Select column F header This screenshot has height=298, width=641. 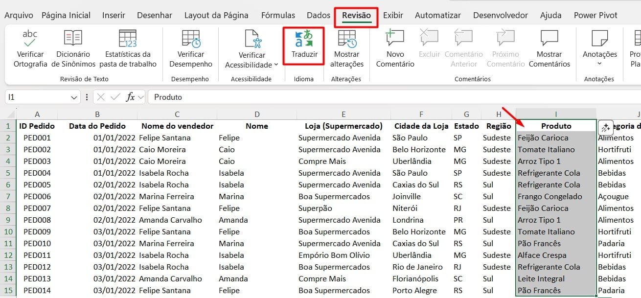(421, 114)
